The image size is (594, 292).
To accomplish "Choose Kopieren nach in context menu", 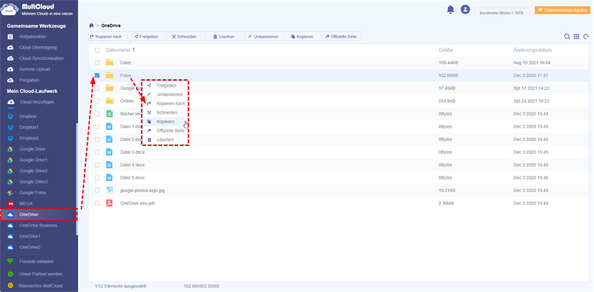I will click(165, 103).
